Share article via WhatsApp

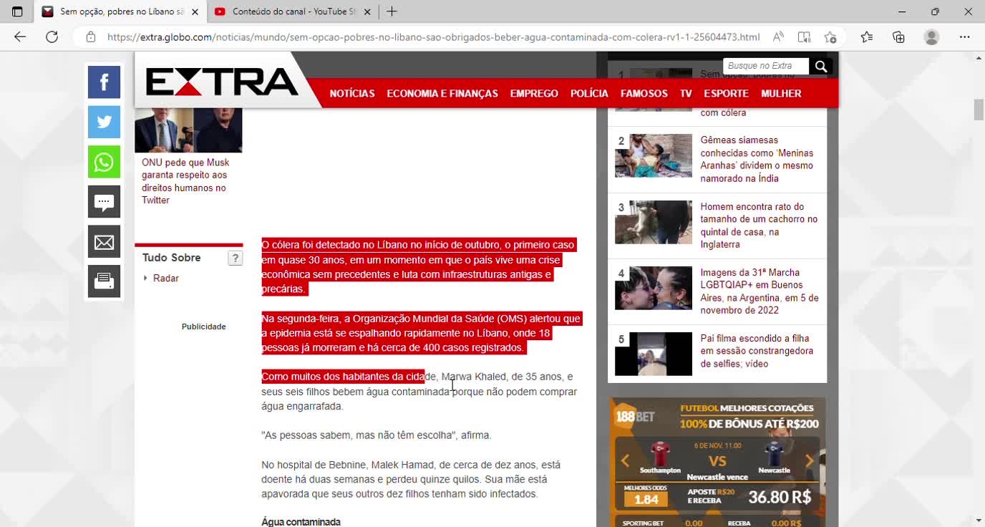(x=104, y=162)
